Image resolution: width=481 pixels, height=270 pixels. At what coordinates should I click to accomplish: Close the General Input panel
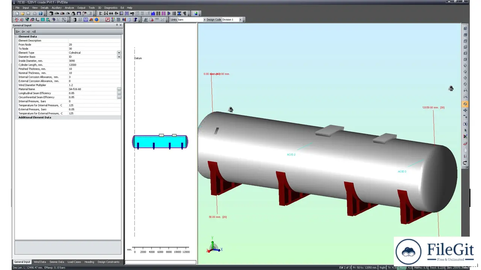pos(121,25)
